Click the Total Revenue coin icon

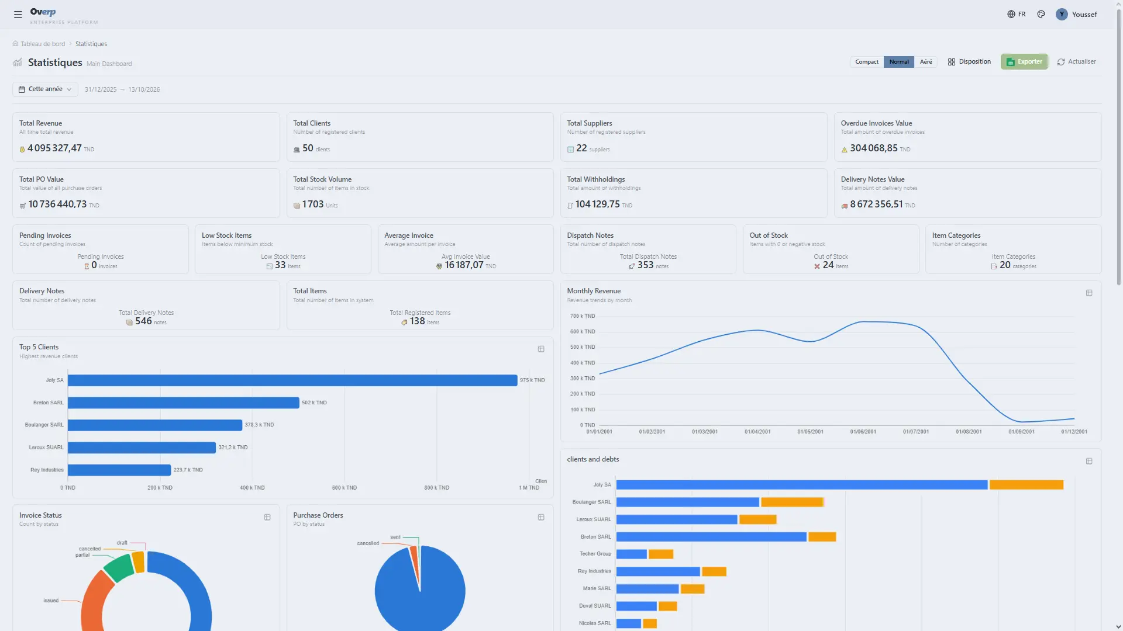click(x=22, y=150)
